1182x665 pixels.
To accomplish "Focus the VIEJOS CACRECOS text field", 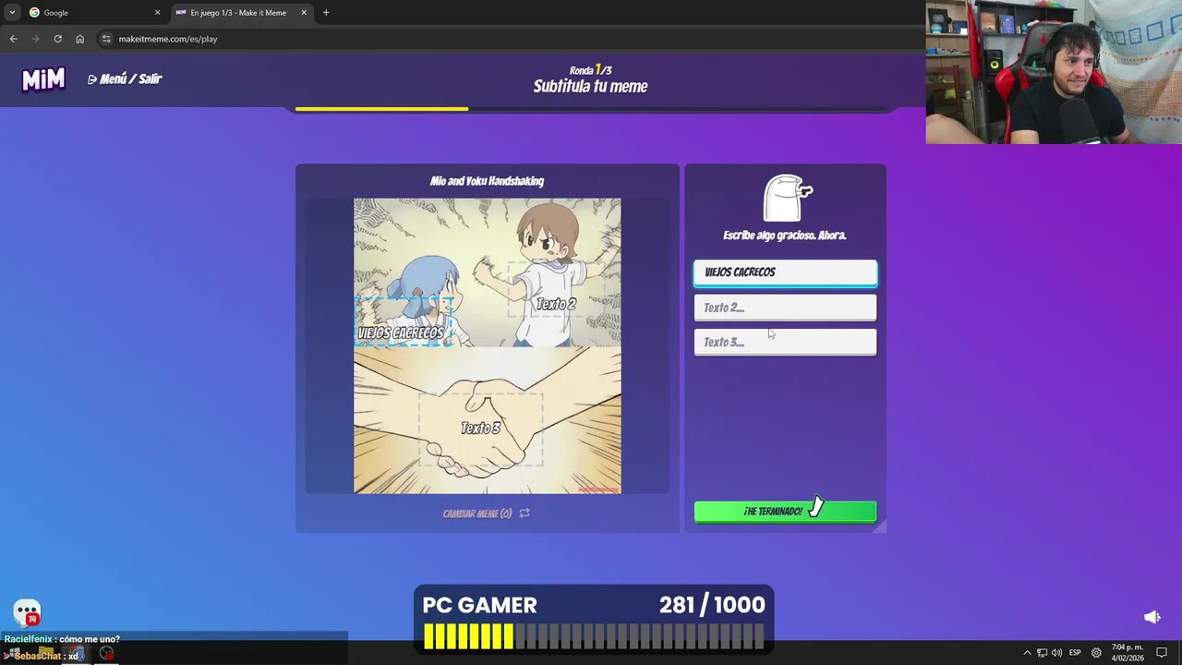I will (x=785, y=272).
